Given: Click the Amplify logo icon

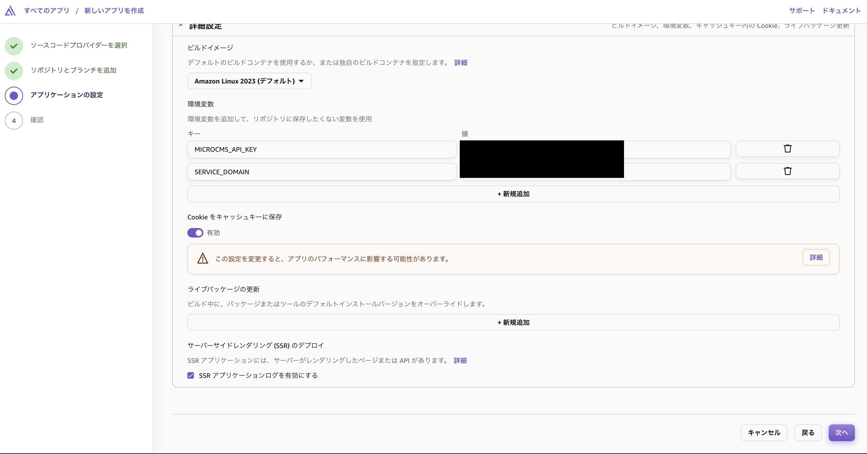Looking at the screenshot, I should tap(10, 11).
